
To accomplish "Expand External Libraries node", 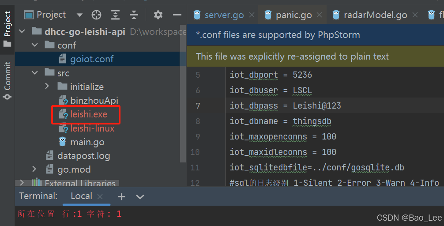I will [22, 183].
